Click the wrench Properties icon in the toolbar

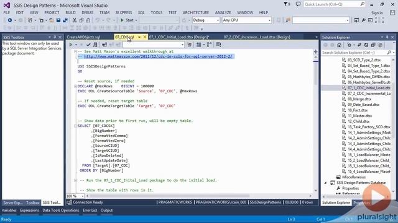click(363, 20)
